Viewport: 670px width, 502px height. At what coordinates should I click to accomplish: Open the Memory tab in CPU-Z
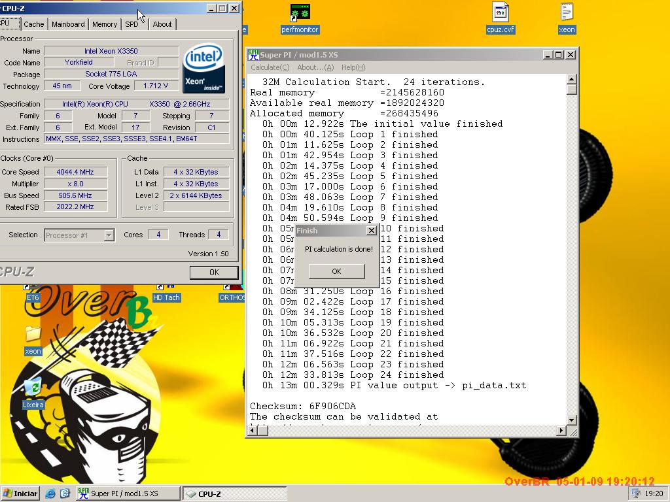104,24
